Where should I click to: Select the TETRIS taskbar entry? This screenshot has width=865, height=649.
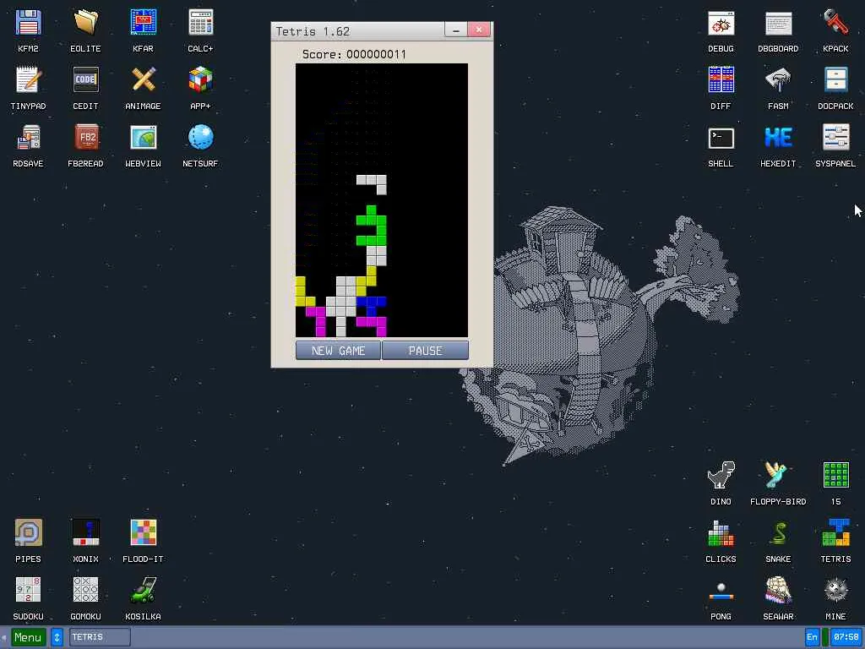point(100,637)
